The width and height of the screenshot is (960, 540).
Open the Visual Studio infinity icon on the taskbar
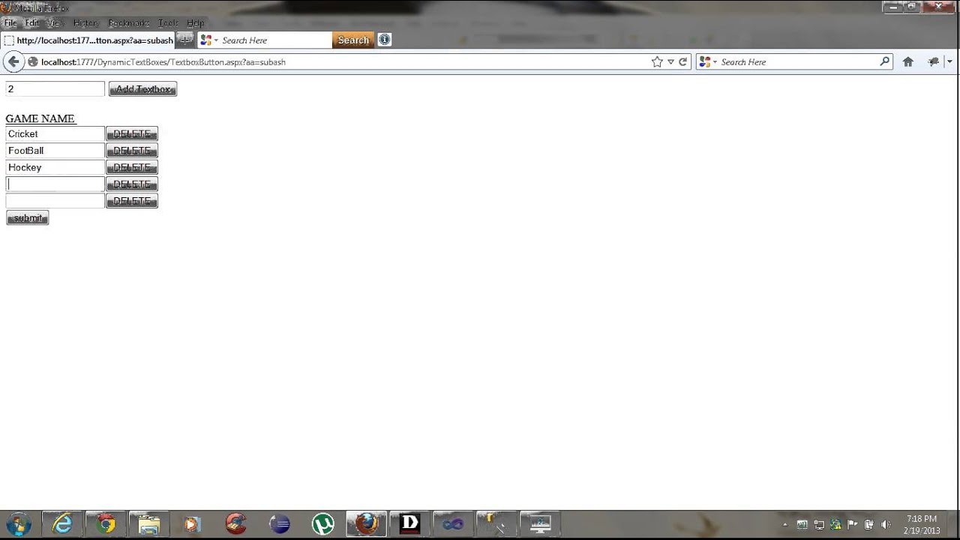(x=454, y=523)
